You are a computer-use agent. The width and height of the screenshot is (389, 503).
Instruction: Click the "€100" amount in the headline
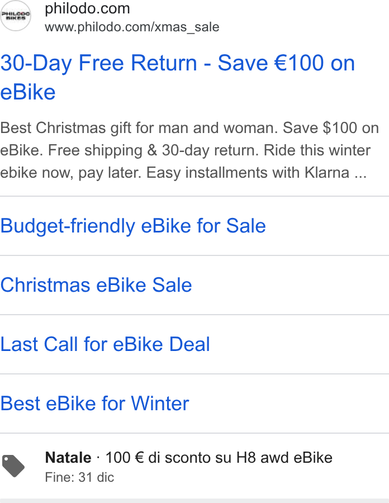pos(298,63)
